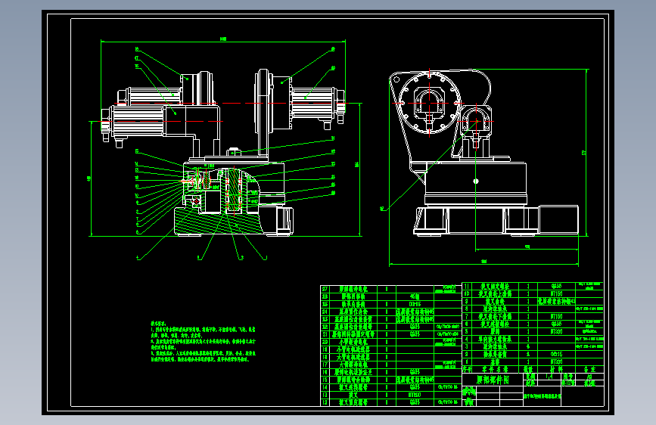Click the 'HT200' material cell in row 1
Viewport: 656px width, 425px height.
[556, 361]
